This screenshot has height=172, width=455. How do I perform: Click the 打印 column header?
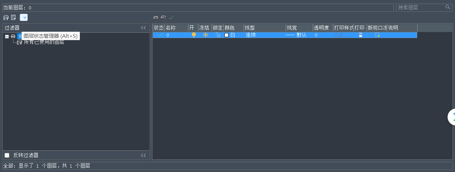coord(360,28)
